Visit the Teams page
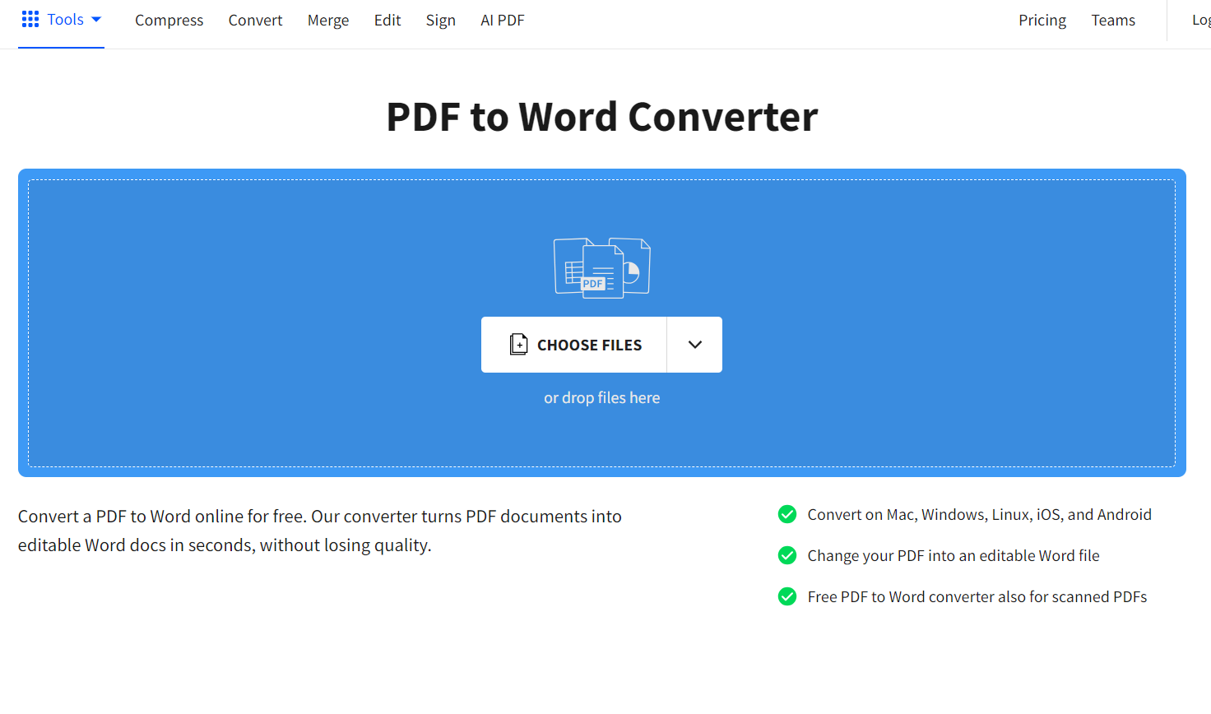The height and width of the screenshot is (714, 1211). coord(1112,20)
